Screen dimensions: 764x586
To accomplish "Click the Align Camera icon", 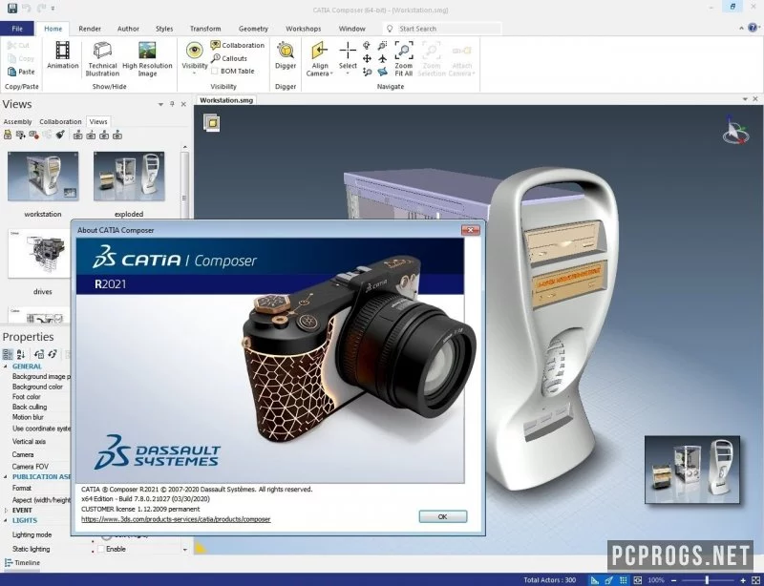I will pos(319,51).
